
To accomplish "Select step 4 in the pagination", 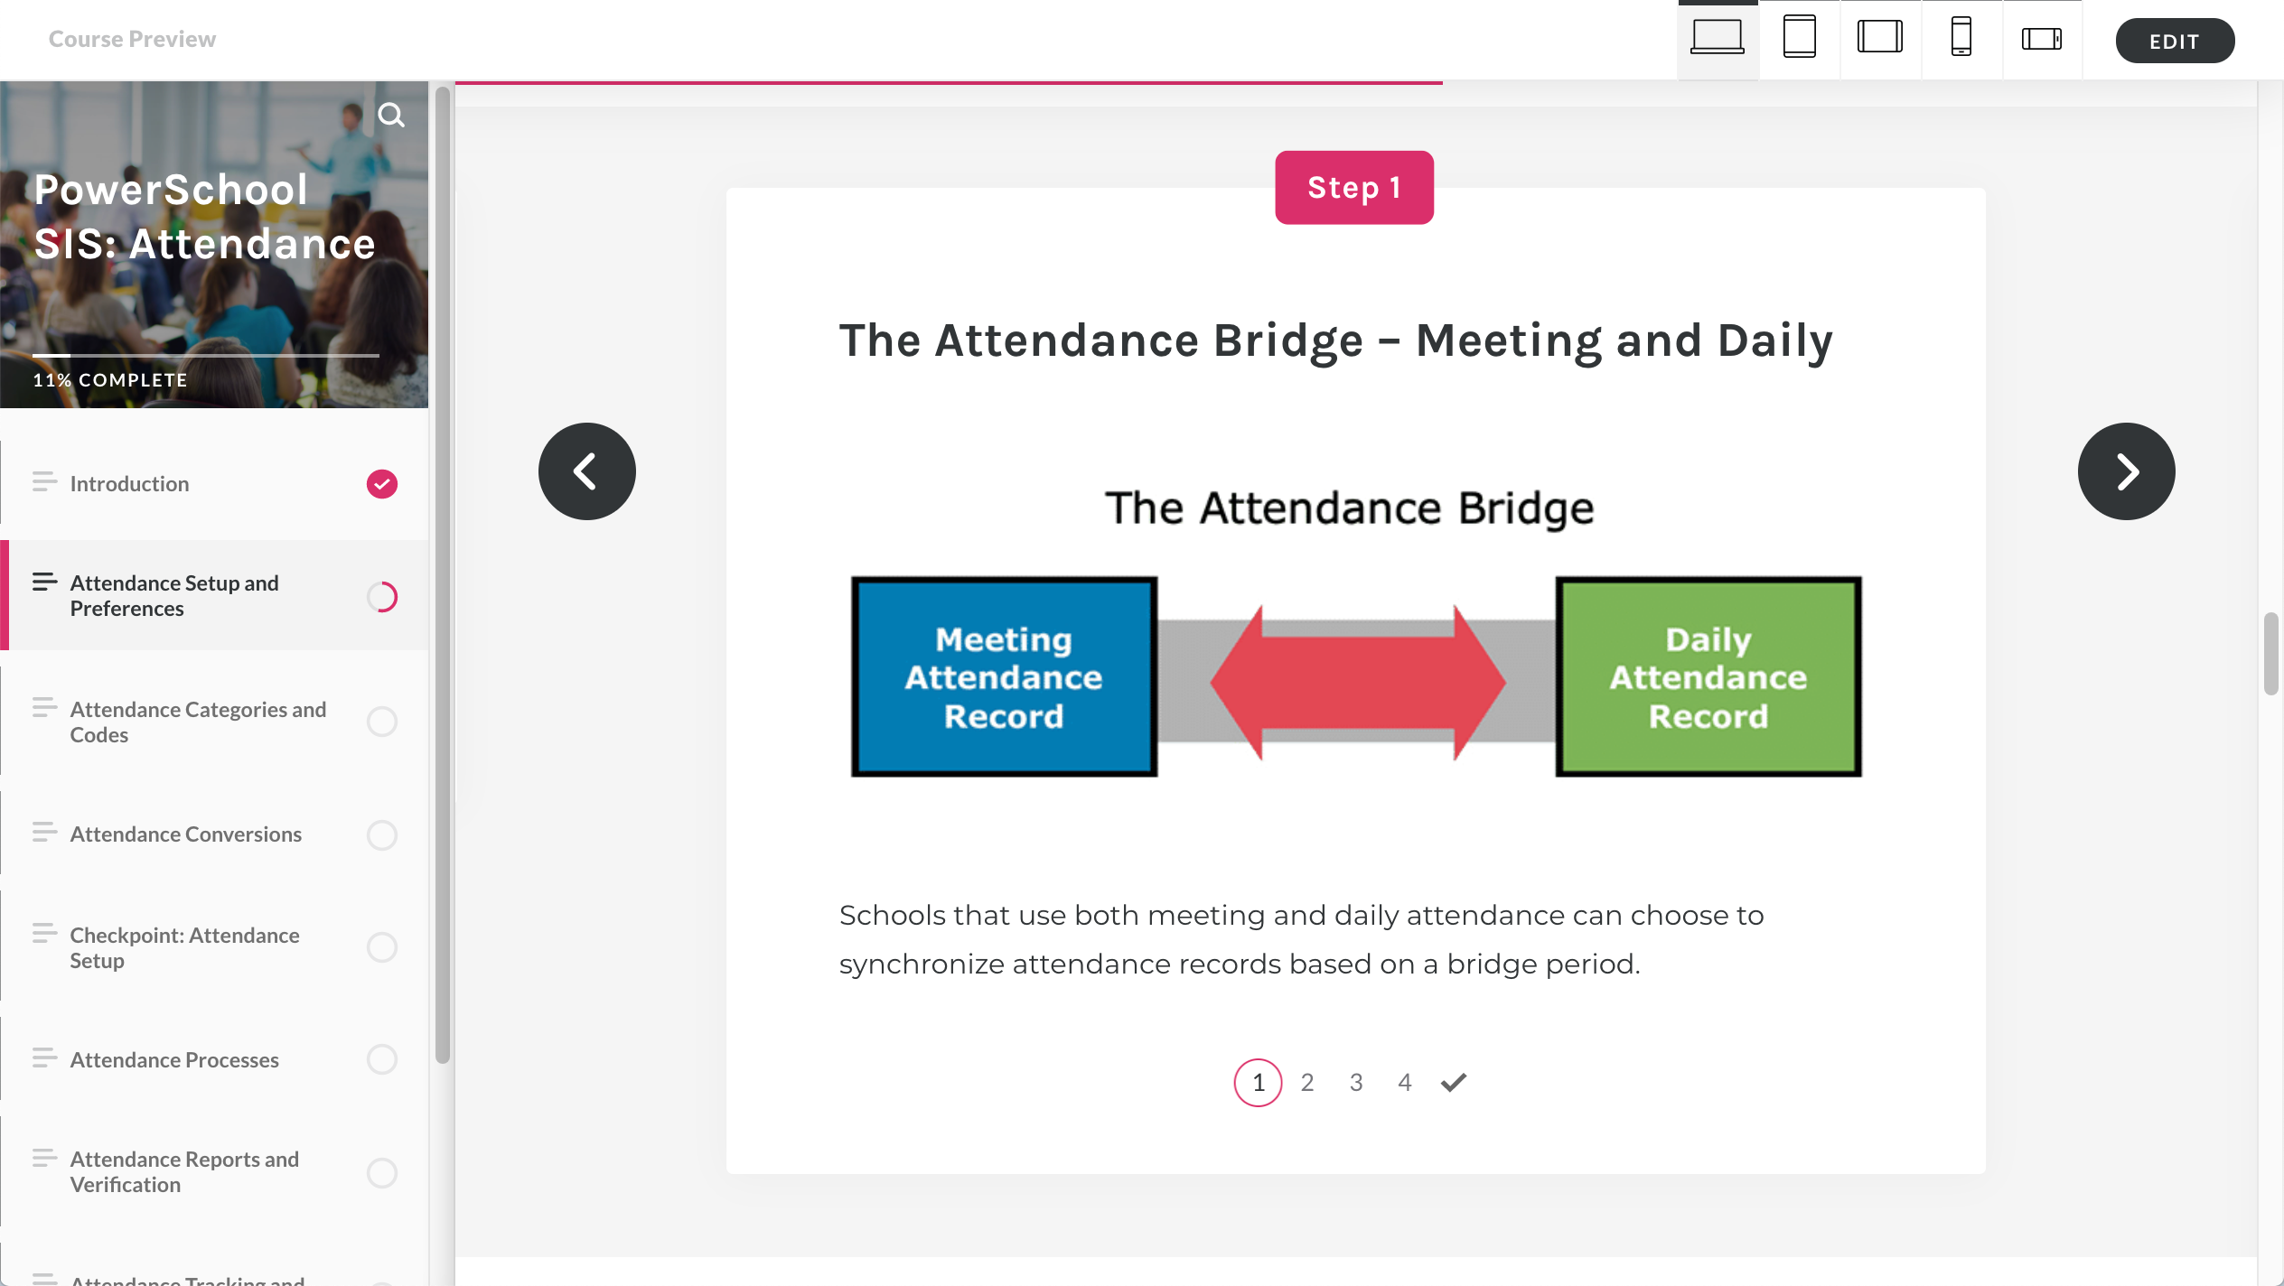I will [1405, 1082].
